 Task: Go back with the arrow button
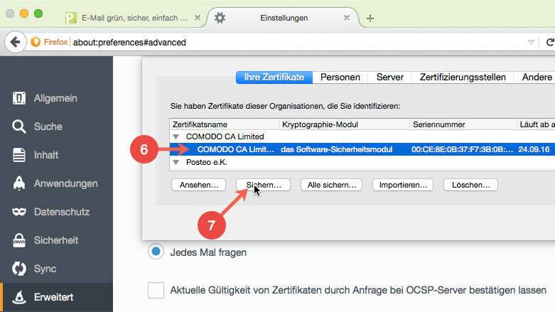(x=15, y=42)
